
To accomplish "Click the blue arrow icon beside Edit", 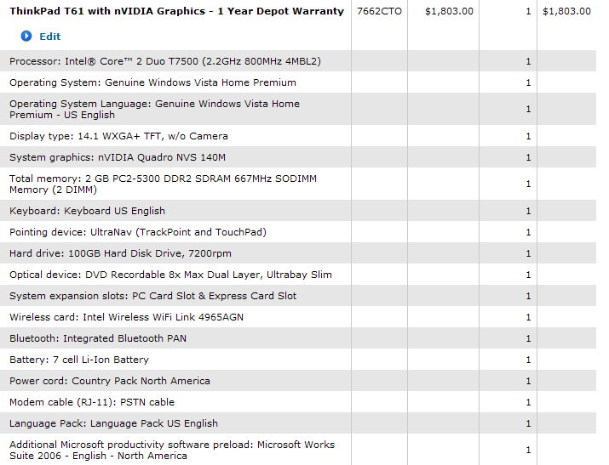I will point(26,36).
